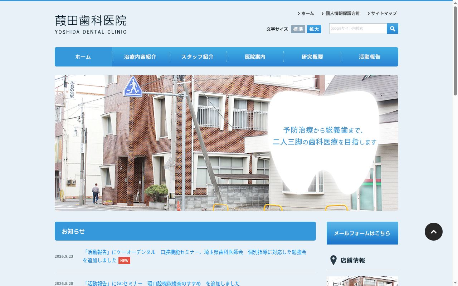Click the 店舗情報 heading text
458x286 pixels.
[353, 260]
